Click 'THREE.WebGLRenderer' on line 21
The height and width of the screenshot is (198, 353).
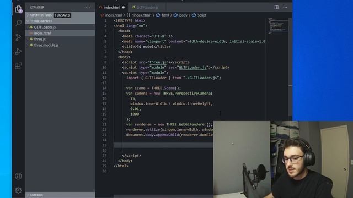(186, 124)
